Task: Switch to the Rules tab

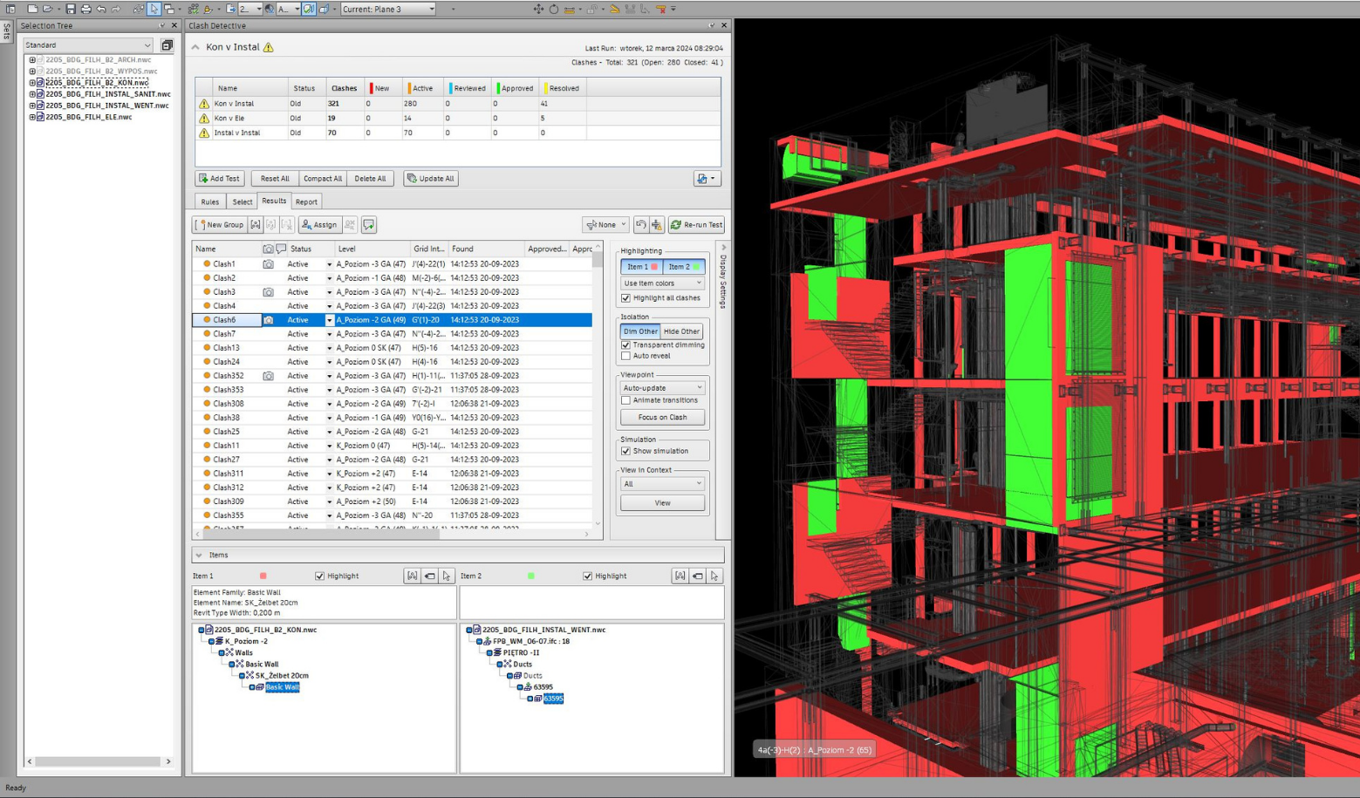Action: pyautogui.click(x=210, y=201)
